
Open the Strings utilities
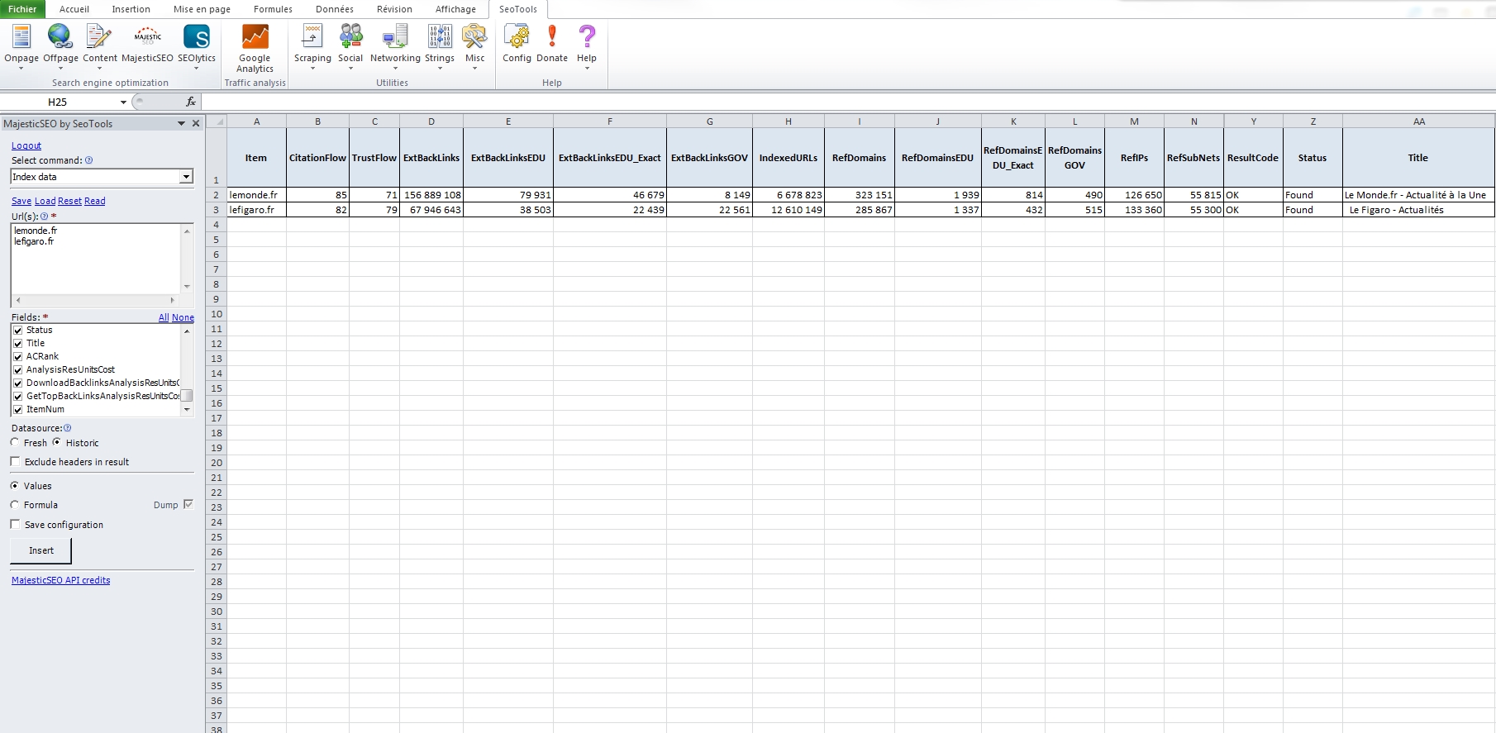click(440, 45)
